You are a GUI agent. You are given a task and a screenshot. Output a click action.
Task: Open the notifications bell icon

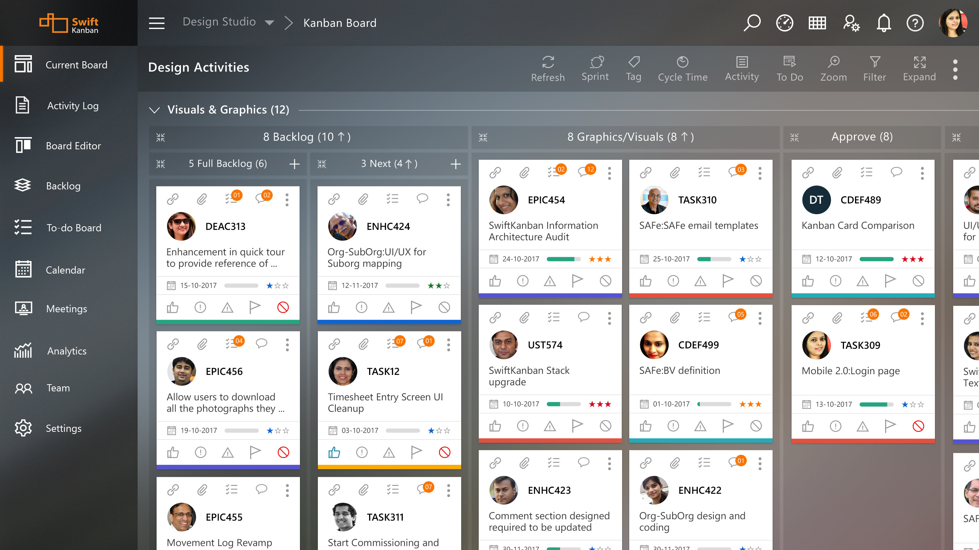(884, 23)
